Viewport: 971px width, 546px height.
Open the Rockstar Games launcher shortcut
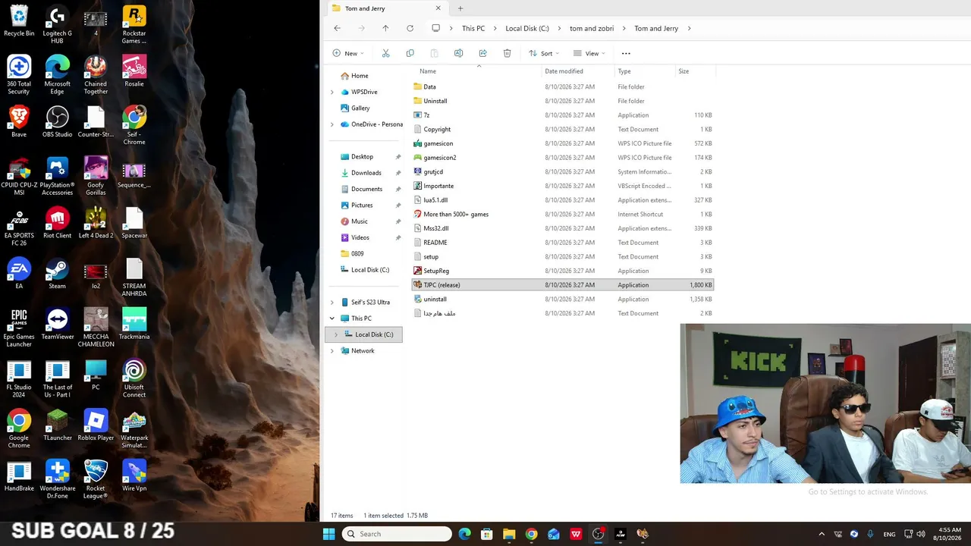[x=134, y=24]
